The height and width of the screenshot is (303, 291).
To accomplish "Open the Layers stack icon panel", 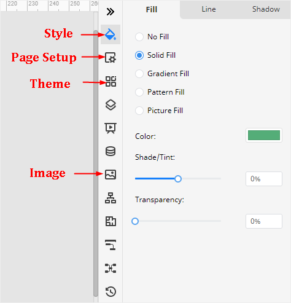I will (111, 105).
